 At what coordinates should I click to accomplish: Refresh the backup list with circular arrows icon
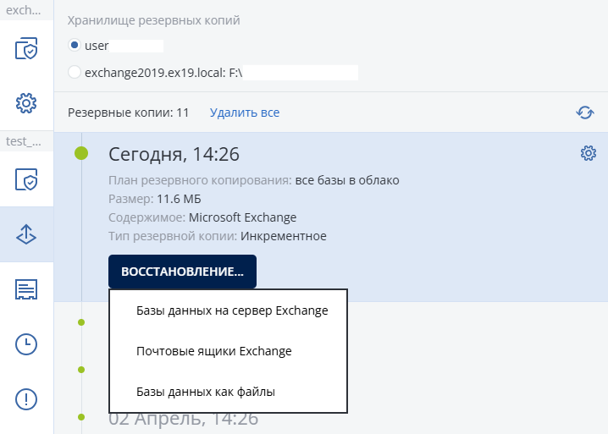(585, 113)
